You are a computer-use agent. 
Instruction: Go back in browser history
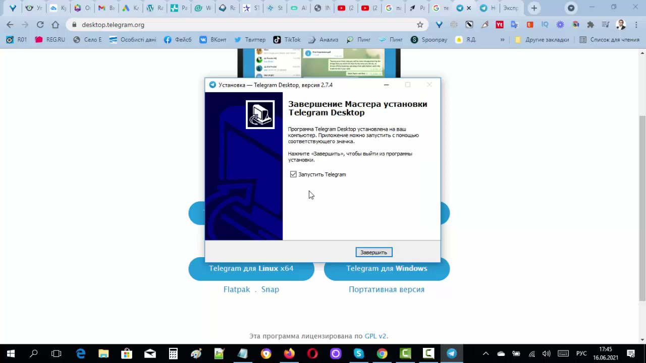[x=10, y=25]
